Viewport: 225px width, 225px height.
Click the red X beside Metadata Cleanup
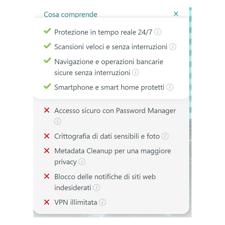46,150
